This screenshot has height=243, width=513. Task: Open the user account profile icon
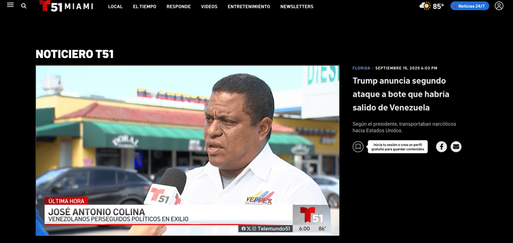[498, 6]
